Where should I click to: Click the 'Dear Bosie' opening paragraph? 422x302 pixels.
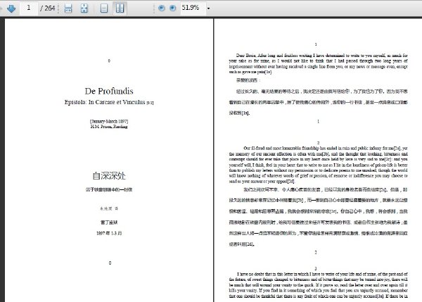(318, 63)
